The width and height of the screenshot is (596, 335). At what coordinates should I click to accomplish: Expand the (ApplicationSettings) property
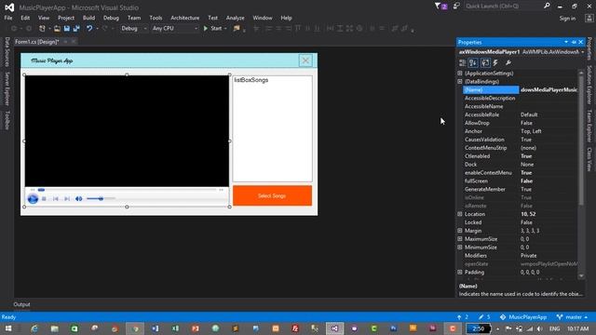(460, 74)
